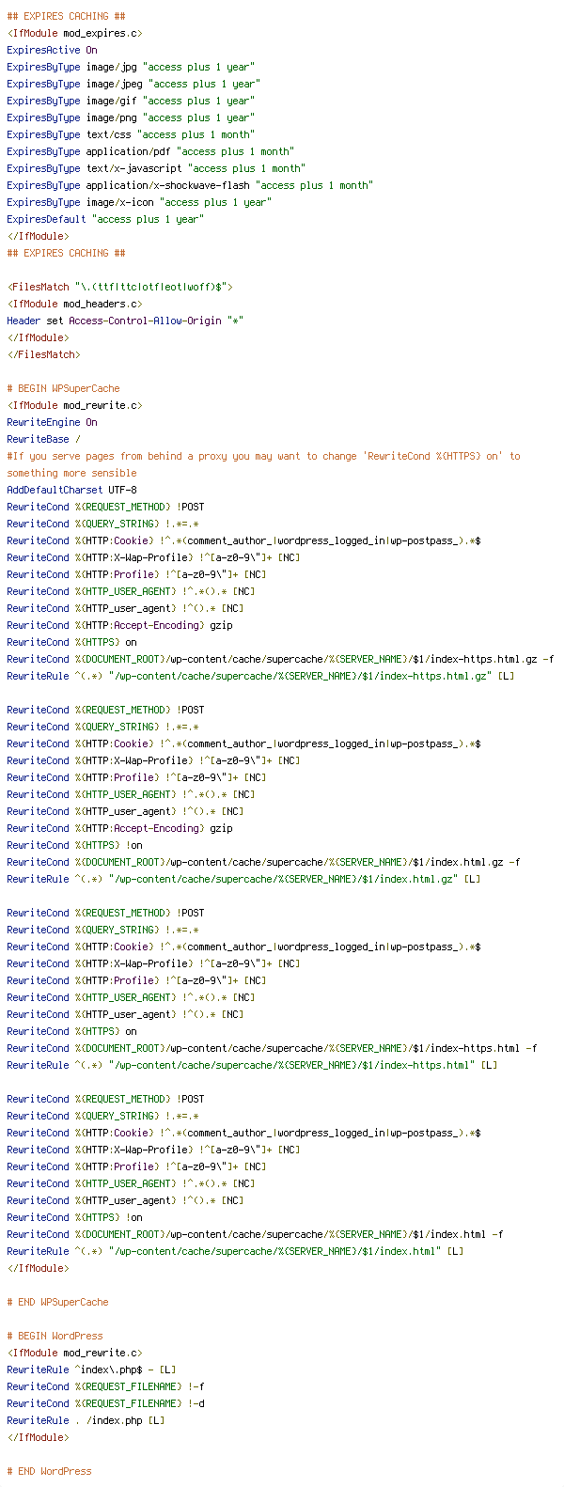
Task: Click the RewriteCond DOCUMENT_ROOT 'index-https.html -f' line
Action: coord(272,1048)
